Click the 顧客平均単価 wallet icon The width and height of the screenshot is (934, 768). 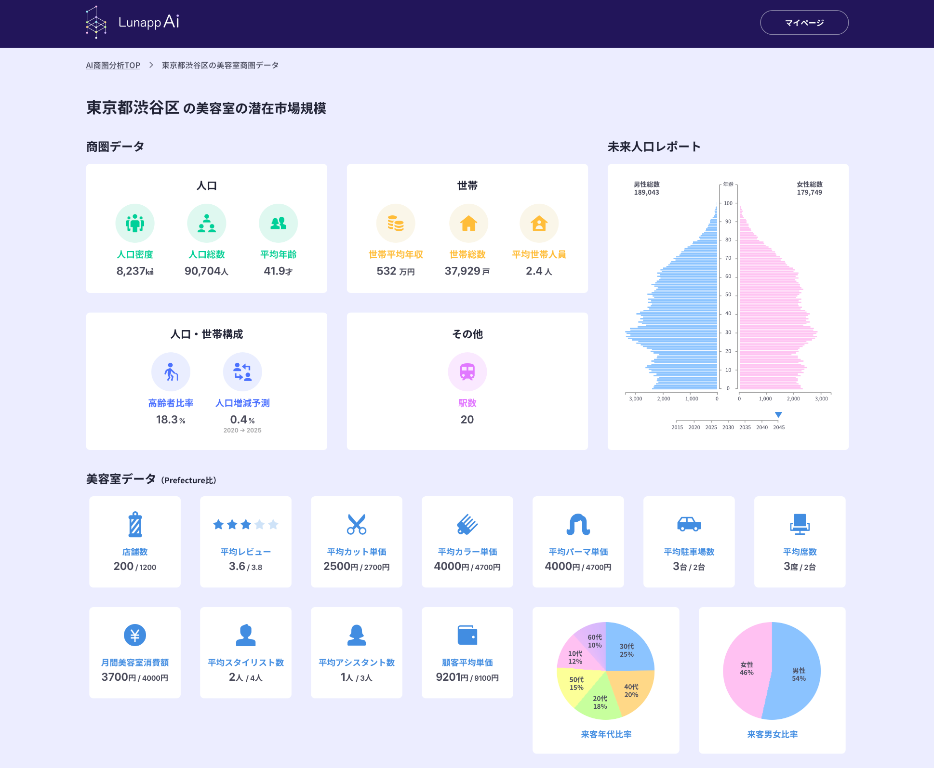[467, 635]
